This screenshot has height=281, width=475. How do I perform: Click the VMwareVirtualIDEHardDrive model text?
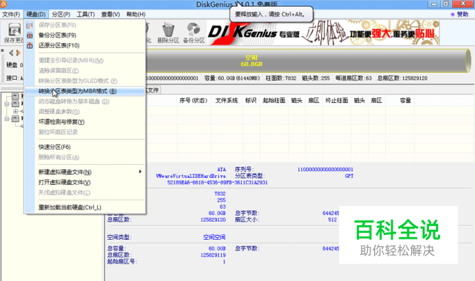pyautogui.click(x=191, y=176)
